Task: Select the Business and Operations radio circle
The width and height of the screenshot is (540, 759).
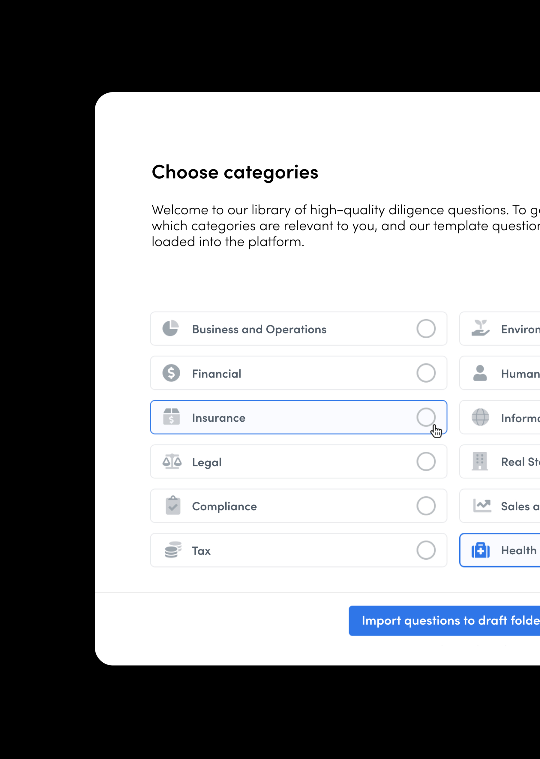Action: coord(426,329)
